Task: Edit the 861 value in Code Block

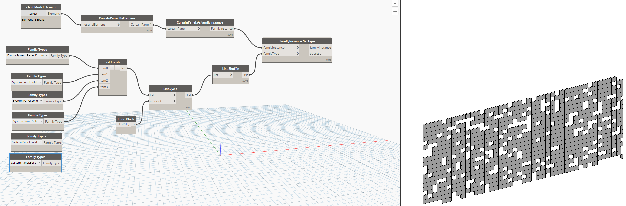Action: (125, 124)
